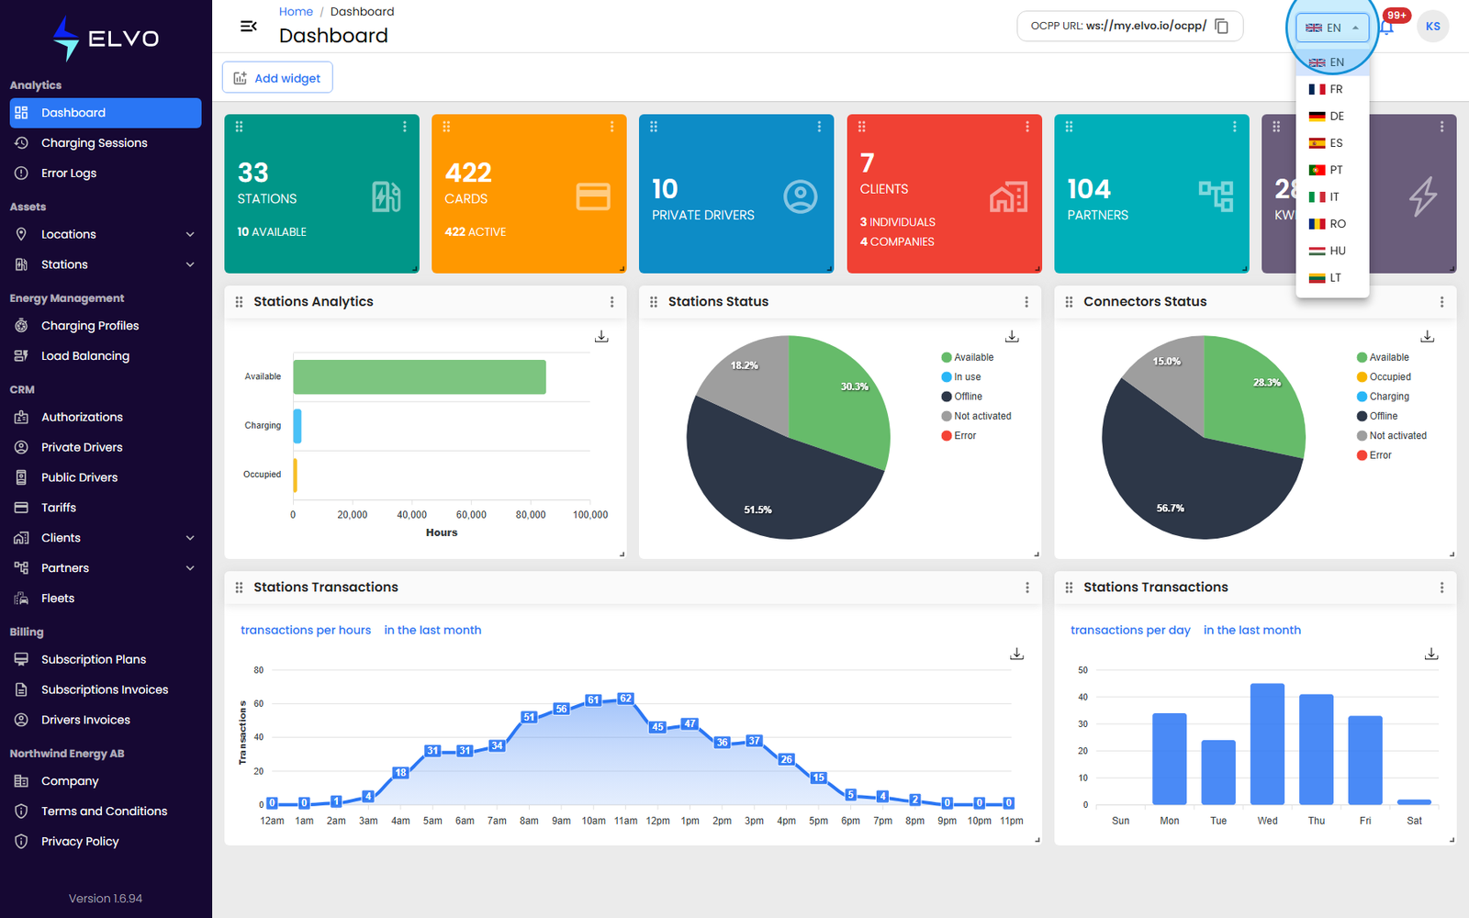The width and height of the screenshot is (1469, 918).
Task: Open the KS user avatar menu
Action: (1432, 27)
